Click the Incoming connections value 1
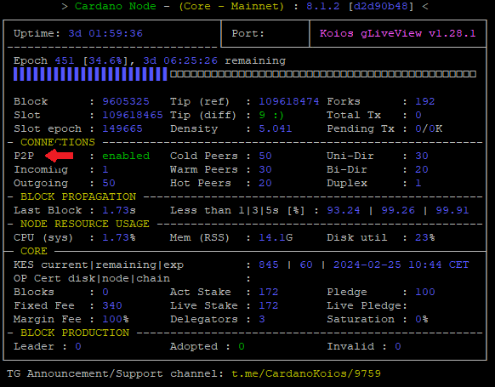Image resolution: width=495 pixels, height=387 pixels. tap(105, 169)
